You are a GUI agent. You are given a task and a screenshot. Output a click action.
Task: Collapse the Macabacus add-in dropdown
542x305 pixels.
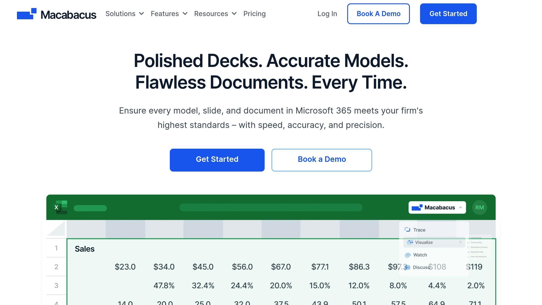[460, 208]
